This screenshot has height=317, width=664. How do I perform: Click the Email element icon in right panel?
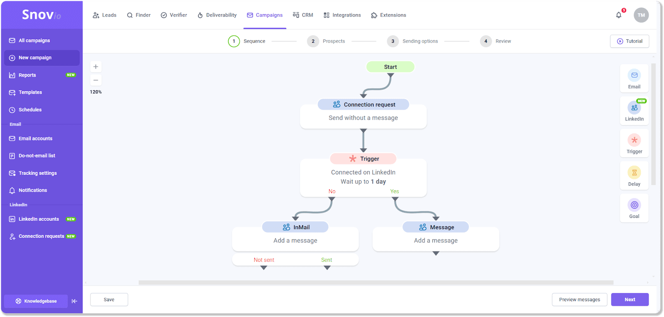tap(634, 75)
